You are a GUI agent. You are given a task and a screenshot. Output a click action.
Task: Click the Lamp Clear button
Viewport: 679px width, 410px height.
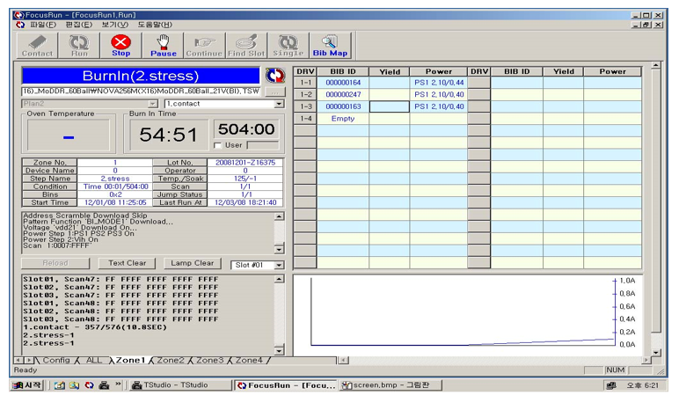[x=193, y=263]
